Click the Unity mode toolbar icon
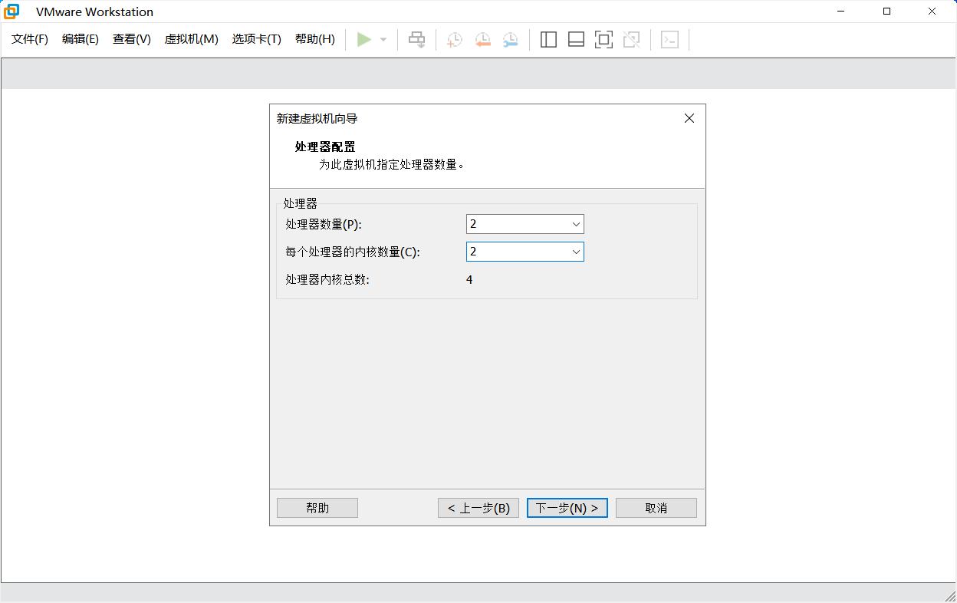The height and width of the screenshot is (603, 957). coord(631,40)
